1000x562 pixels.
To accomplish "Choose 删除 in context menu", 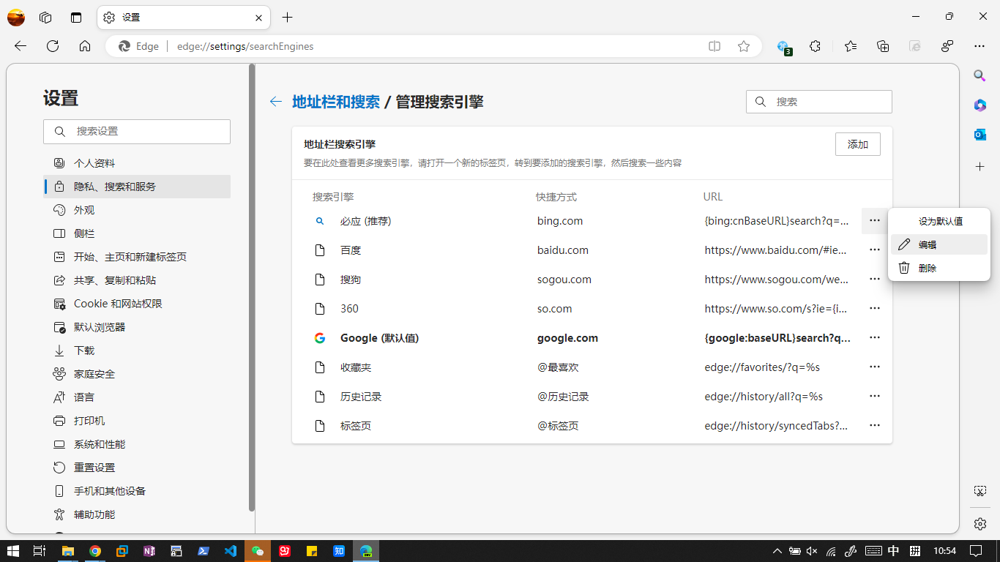I will 939,268.
